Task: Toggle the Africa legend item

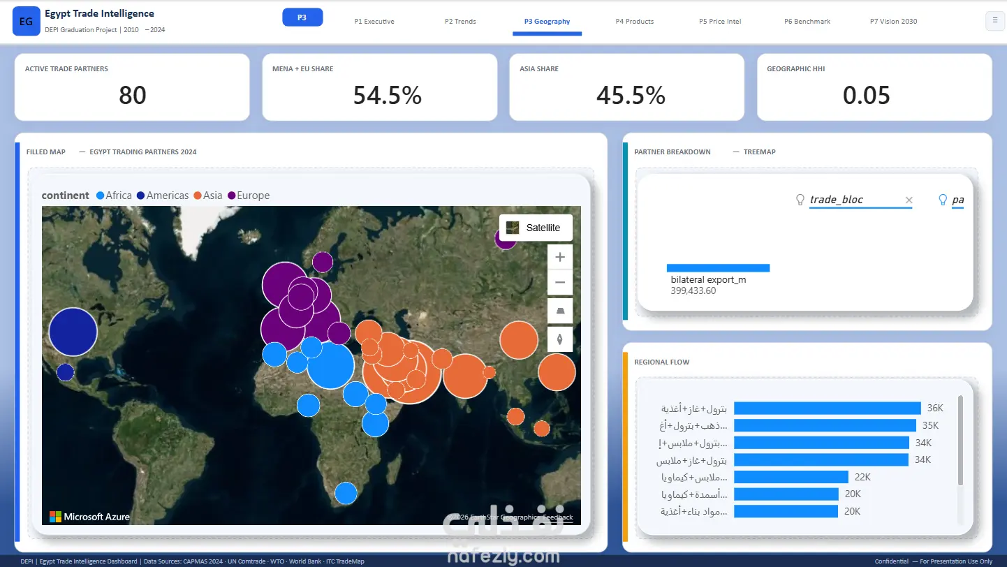Action: coord(113,196)
